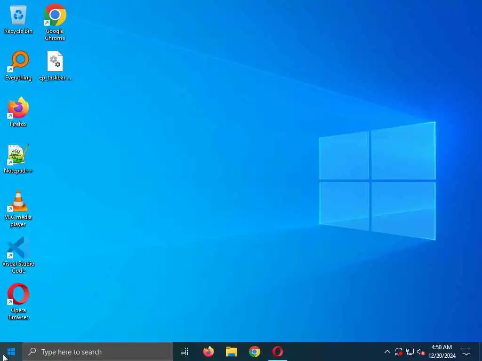Launch Chrome from the taskbar

point(255,352)
